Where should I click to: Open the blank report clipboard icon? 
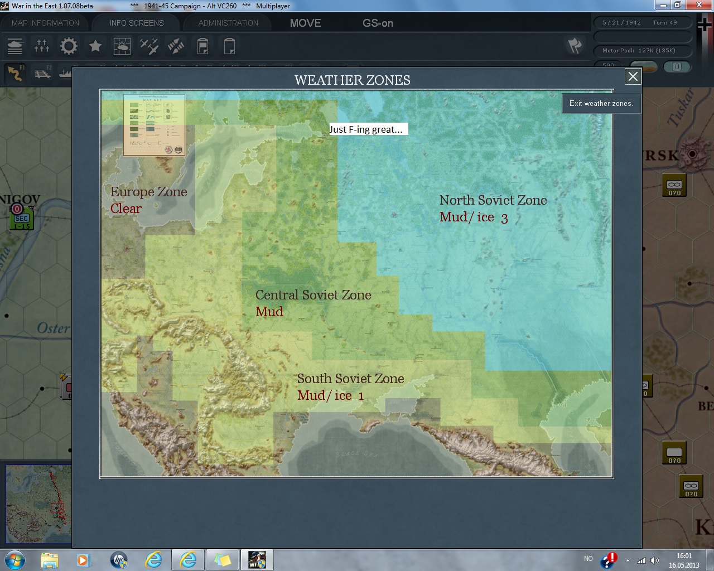coord(229,46)
